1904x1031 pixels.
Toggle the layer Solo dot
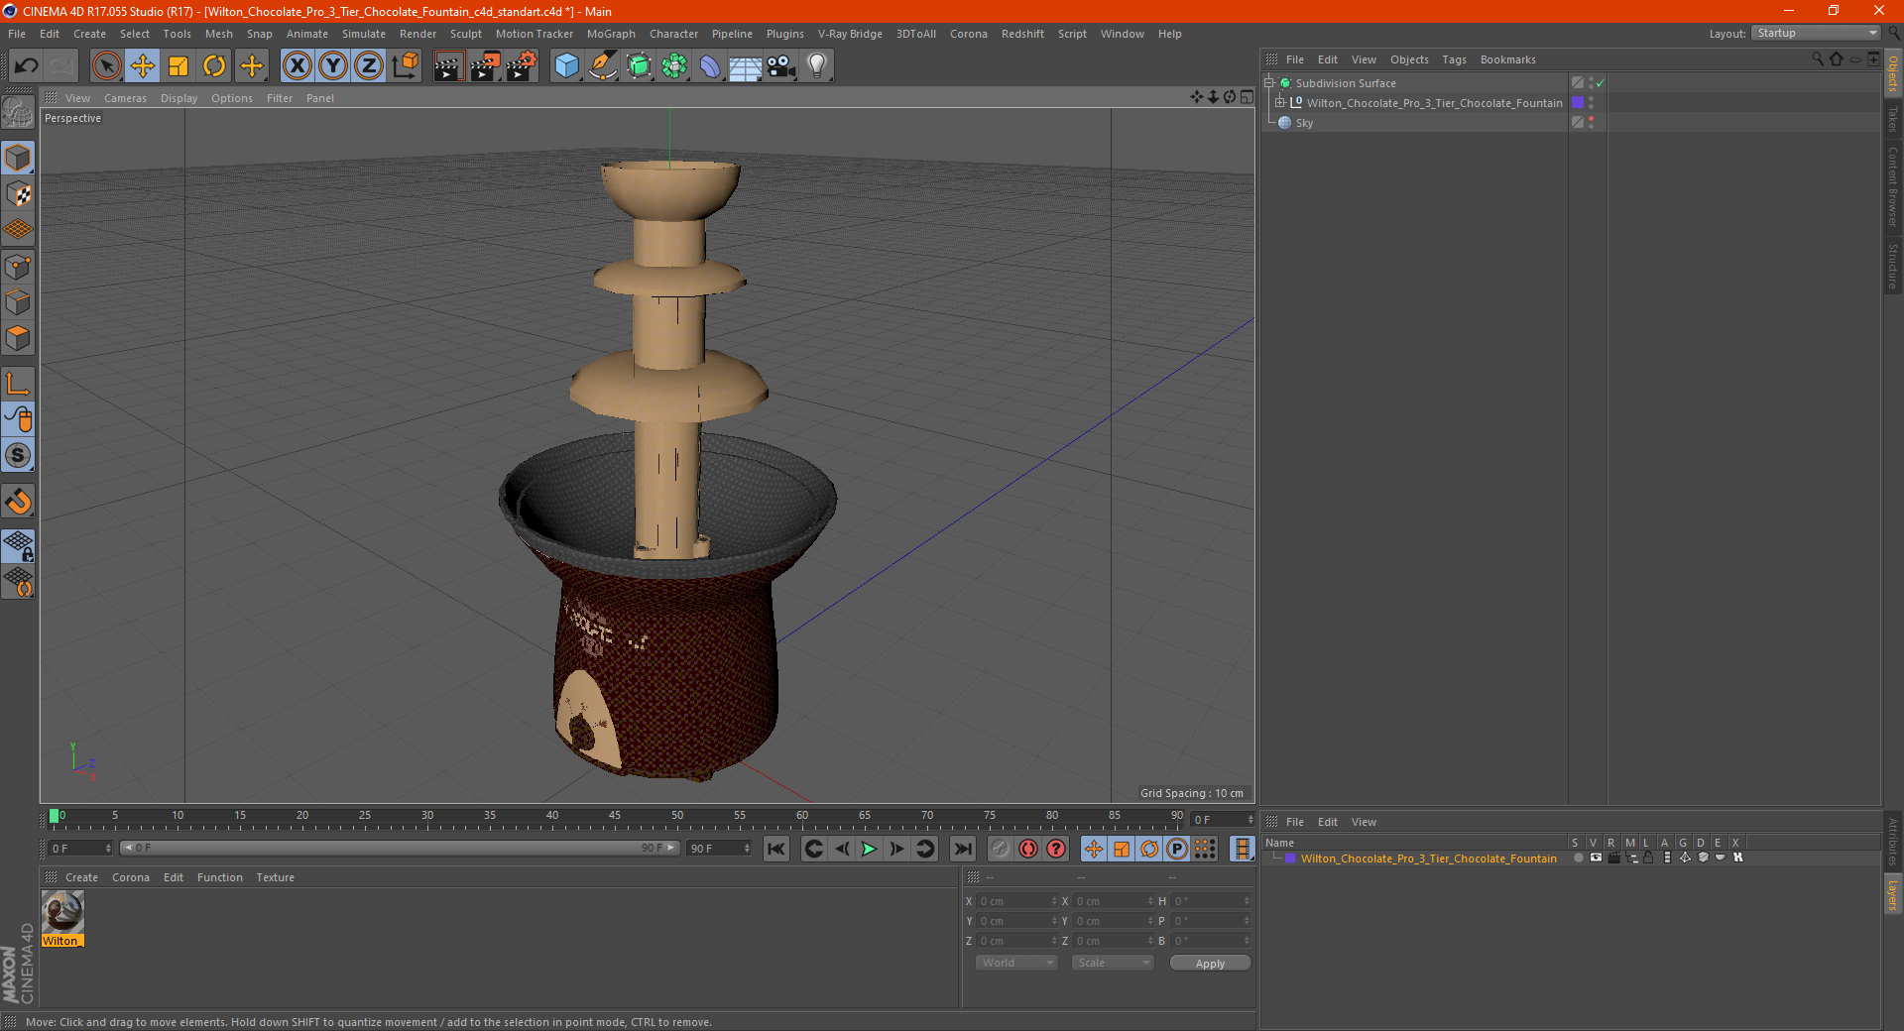pos(1578,859)
